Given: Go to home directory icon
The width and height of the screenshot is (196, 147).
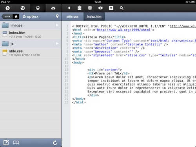Looking at the screenshot, I should (x=16, y=16).
